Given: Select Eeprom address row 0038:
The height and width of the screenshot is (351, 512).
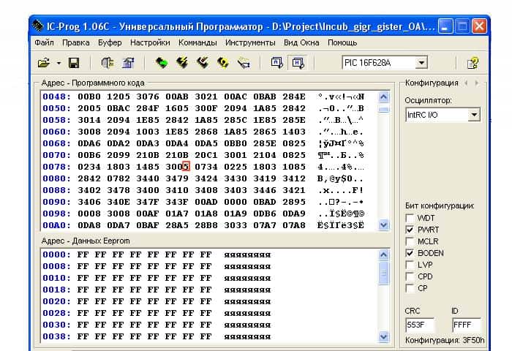Looking at the screenshot, I should (56, 336).
